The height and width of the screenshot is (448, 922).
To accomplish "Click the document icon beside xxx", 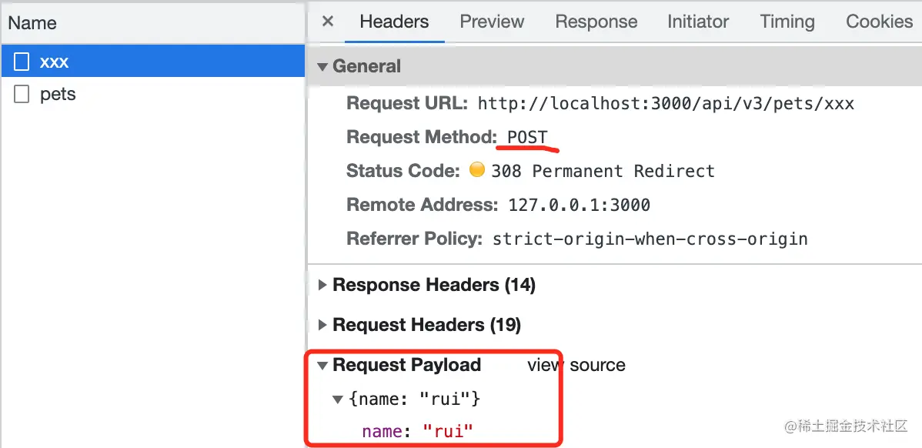I will click(x=22, y=61).
